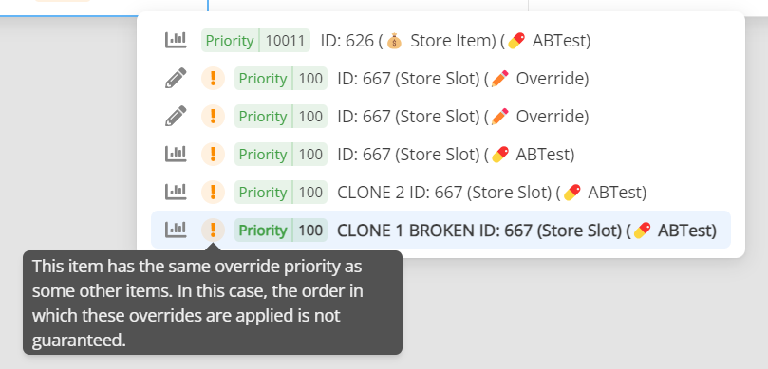This screenshot has width=768, height=369.
Task: Click Priority 100 badge on CLONE 2 row
Action: [x=281, y=192]
